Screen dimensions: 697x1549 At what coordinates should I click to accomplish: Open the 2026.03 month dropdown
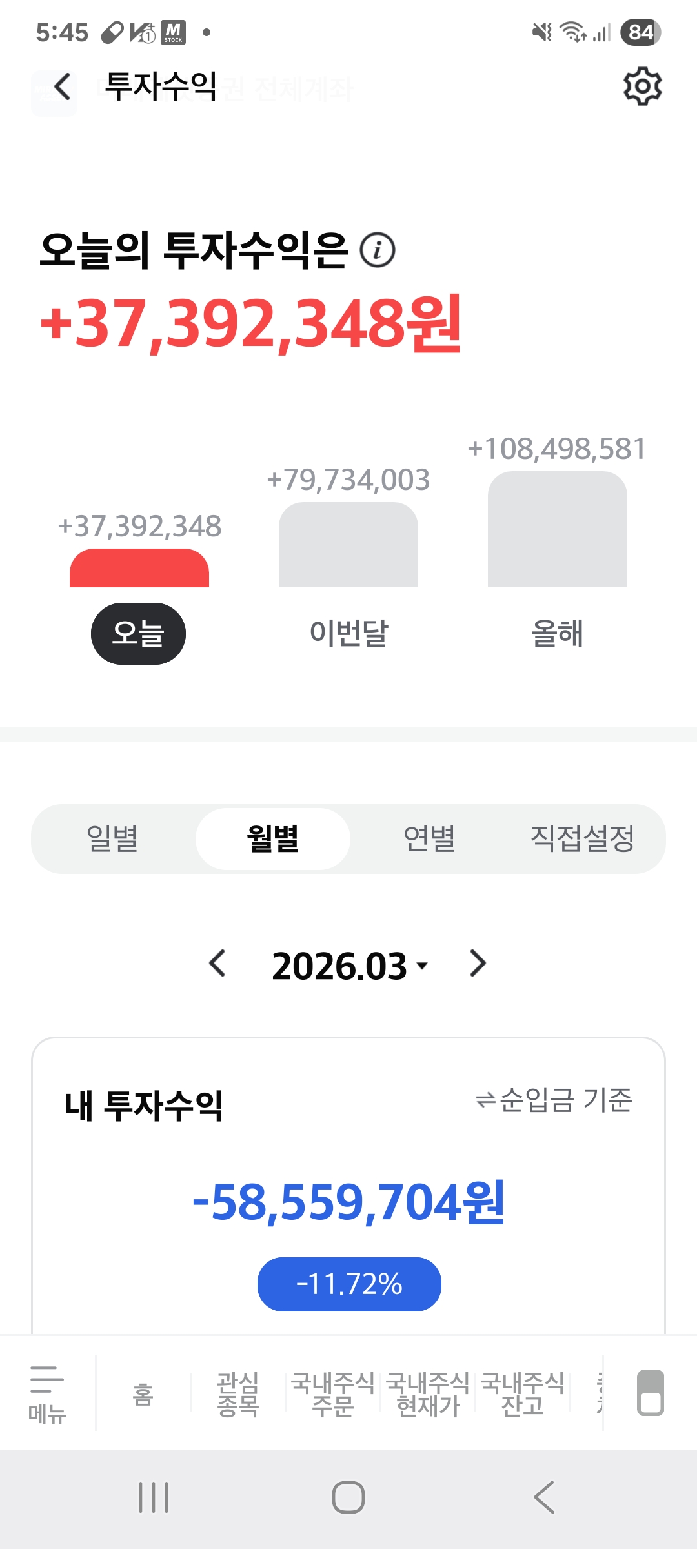pos(349,966)
